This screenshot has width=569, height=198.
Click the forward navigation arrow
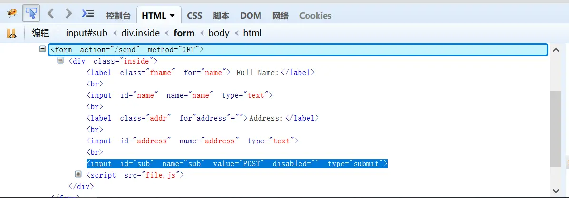(x=68, y=13)
